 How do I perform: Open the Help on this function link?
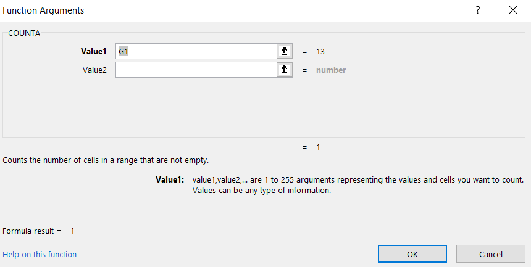click(x=40, y=254)
